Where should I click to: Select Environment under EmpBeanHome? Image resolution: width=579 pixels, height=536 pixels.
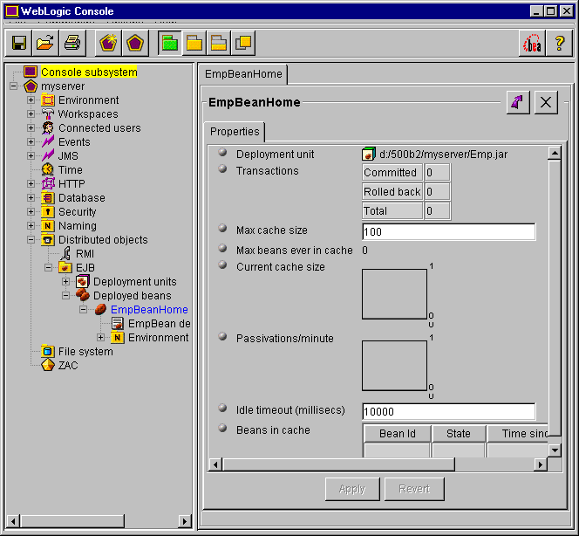pos(158,338)
